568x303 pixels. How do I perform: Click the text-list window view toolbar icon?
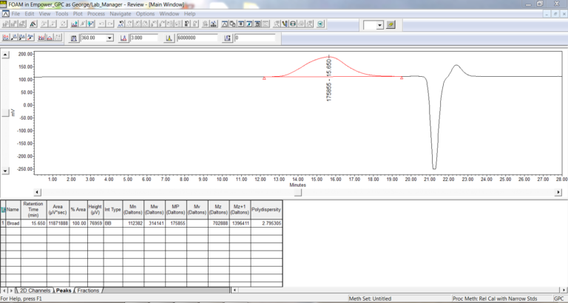(x=241, y=24)
